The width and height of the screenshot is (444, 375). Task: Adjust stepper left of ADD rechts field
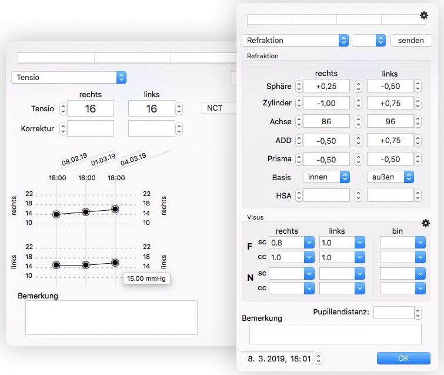(299, 141)
